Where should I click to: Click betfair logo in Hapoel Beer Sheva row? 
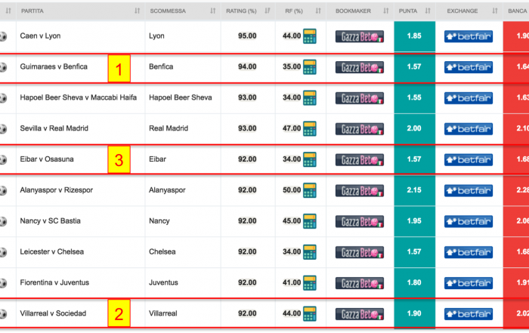pos(469,98)
